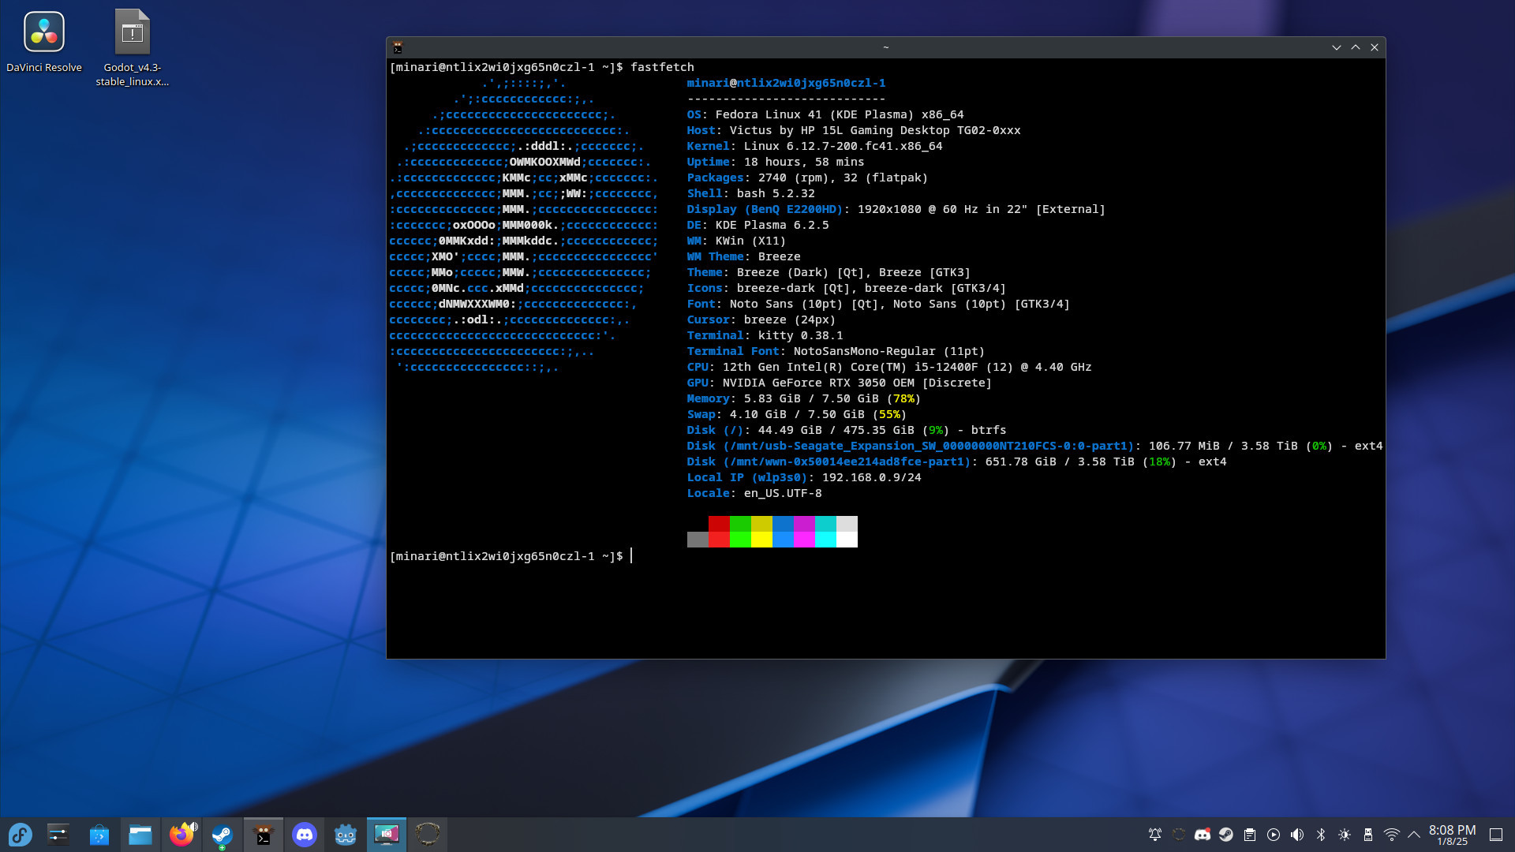The width and height of the screenshot is (1515, 852).
Task: Open the DaVinci Resolve desktop icon
Action: 44,42
